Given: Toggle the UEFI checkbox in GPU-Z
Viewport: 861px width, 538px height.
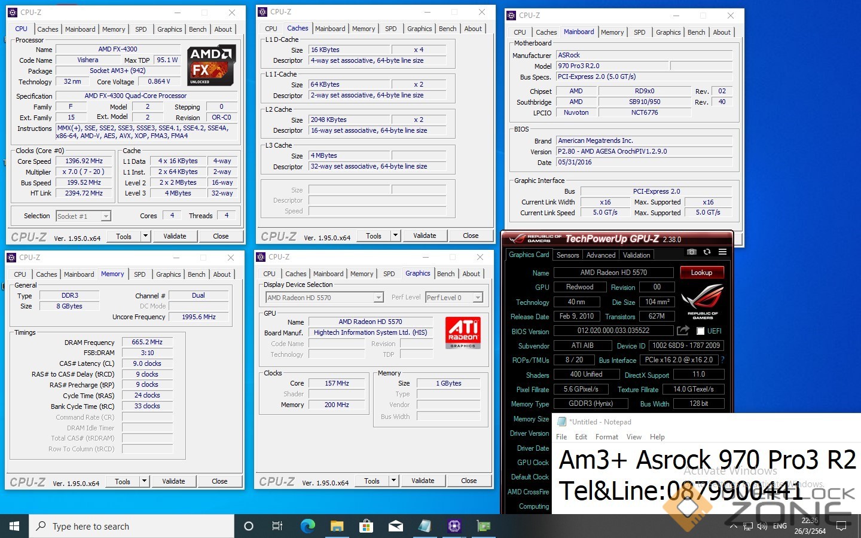Looking at the screenshot, I should [x=700, y=331].
